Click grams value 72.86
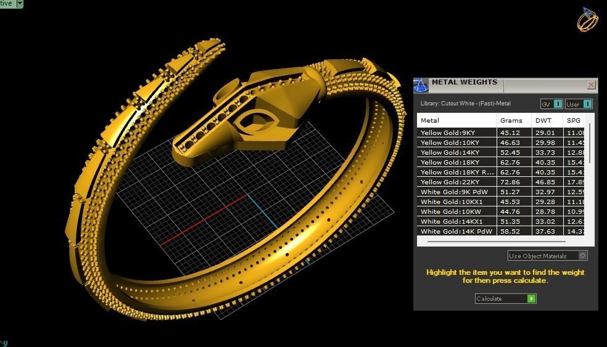Image resolution: width=607 pixels, height=347 pixels. [x=510, y=182]
